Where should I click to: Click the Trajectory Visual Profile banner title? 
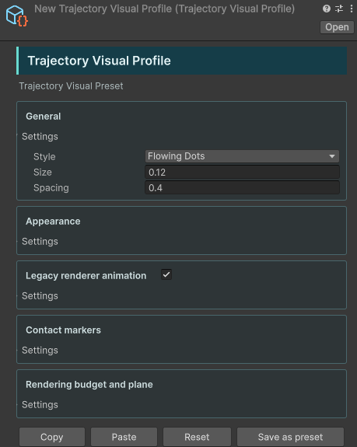coord(99,61)
